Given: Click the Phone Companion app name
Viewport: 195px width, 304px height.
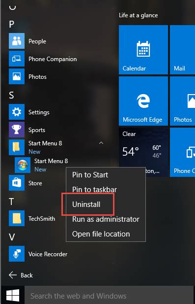Looking at the screenshot, I should point(53,59).
